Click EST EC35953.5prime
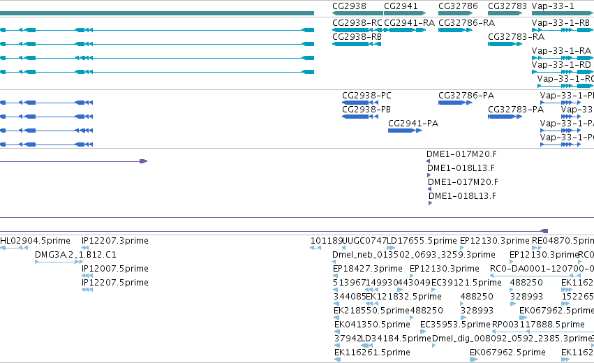The width and height of the screenshot is (594, 363). (x=455, y=325)
